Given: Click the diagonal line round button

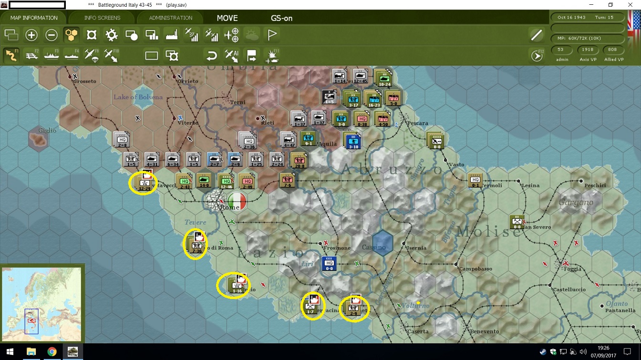Looking at the screenshot, I should (x=537, y=35).
